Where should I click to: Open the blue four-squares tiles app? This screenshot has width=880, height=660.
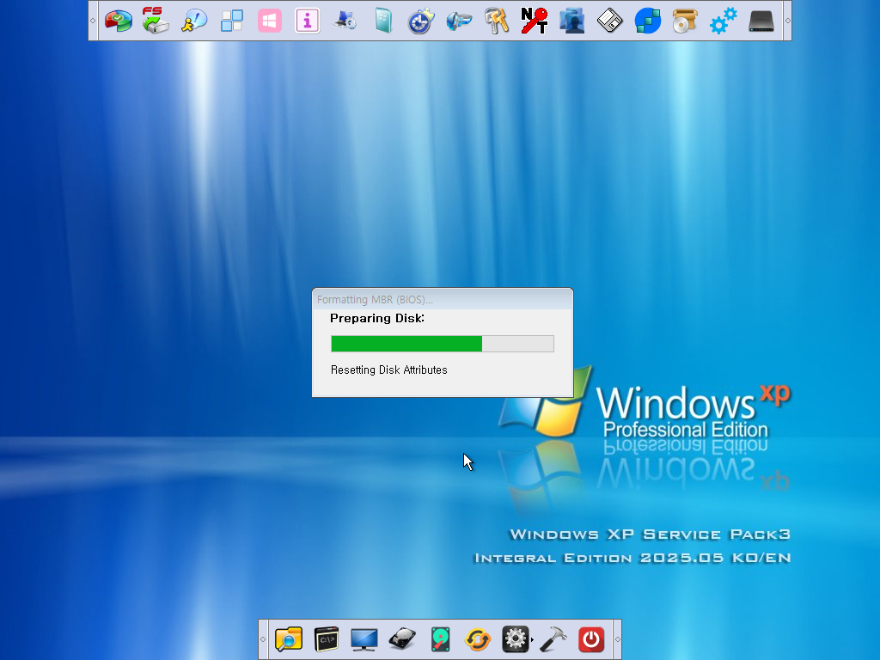232,21
